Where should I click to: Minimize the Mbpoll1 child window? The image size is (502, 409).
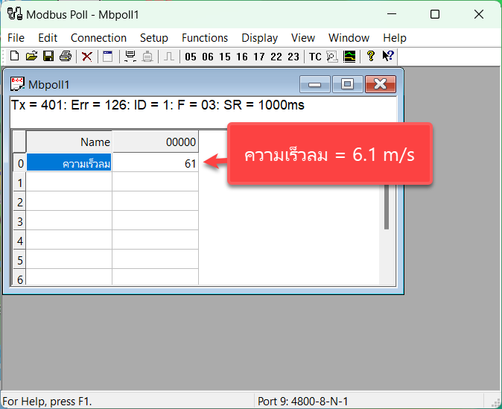(315, 84)
